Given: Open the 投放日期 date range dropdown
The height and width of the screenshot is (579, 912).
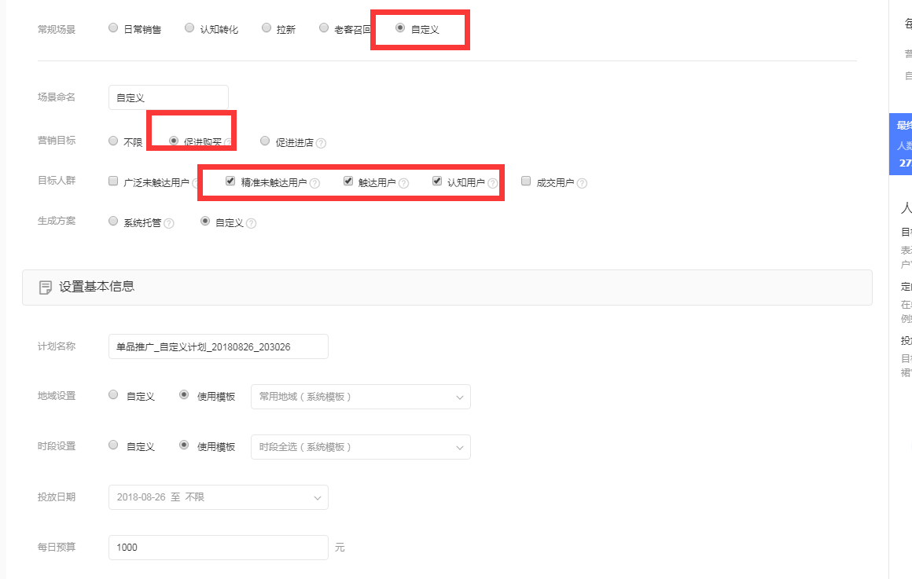Looking at the screenshot, I should coord(218,497).
